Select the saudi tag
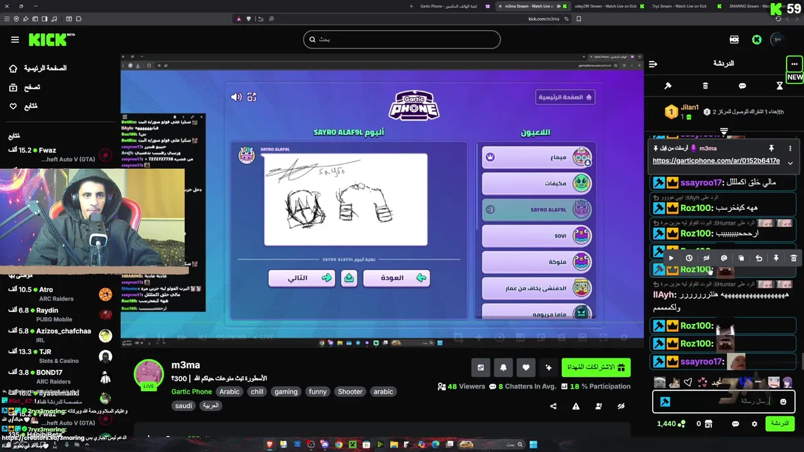804x452 pixels. click(183, 406)
